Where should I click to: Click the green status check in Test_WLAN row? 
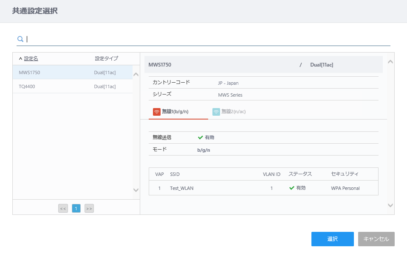pyautogui.click(x=292, y=188)
